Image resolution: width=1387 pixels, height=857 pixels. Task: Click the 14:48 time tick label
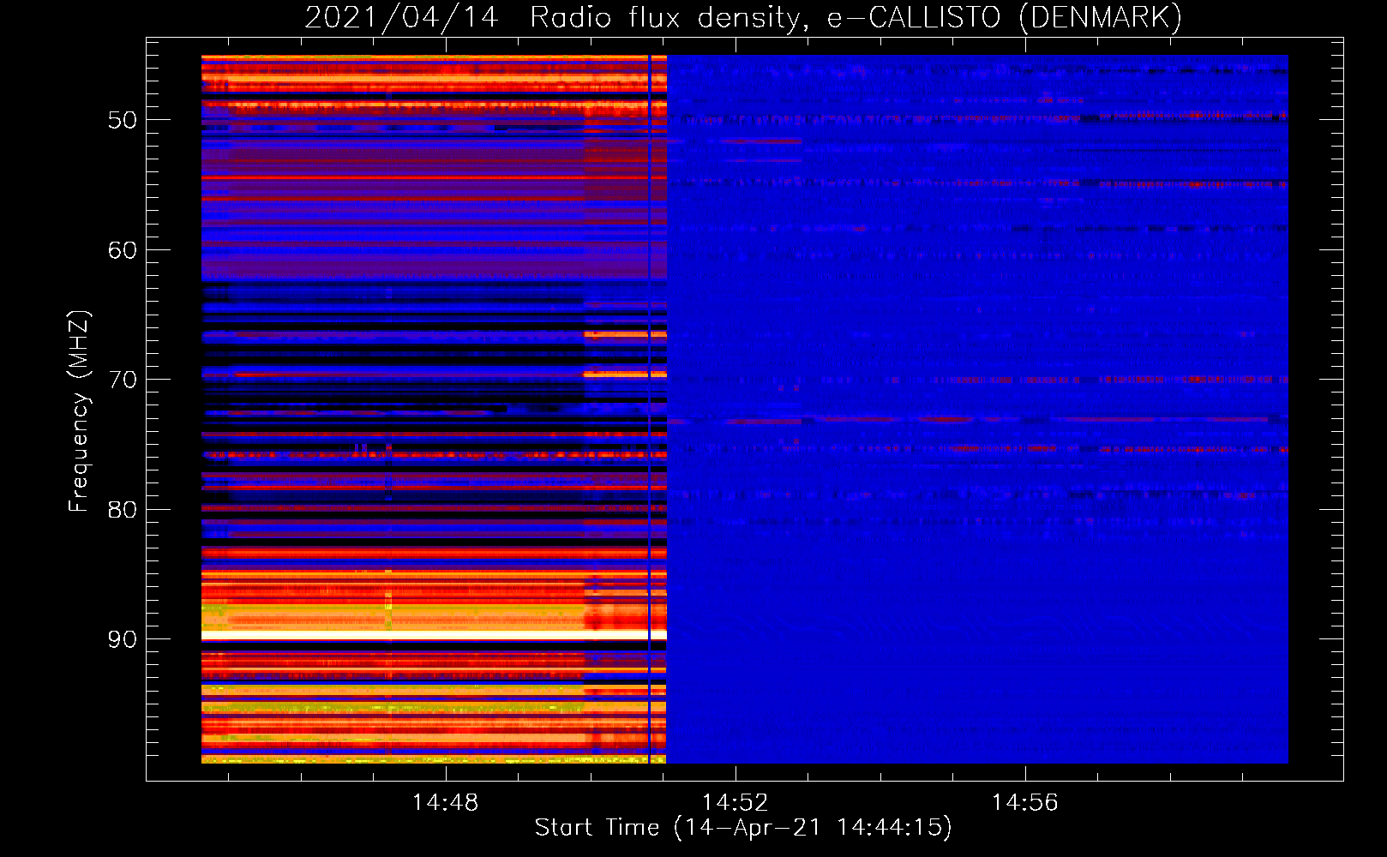click(x=445, y=803)
